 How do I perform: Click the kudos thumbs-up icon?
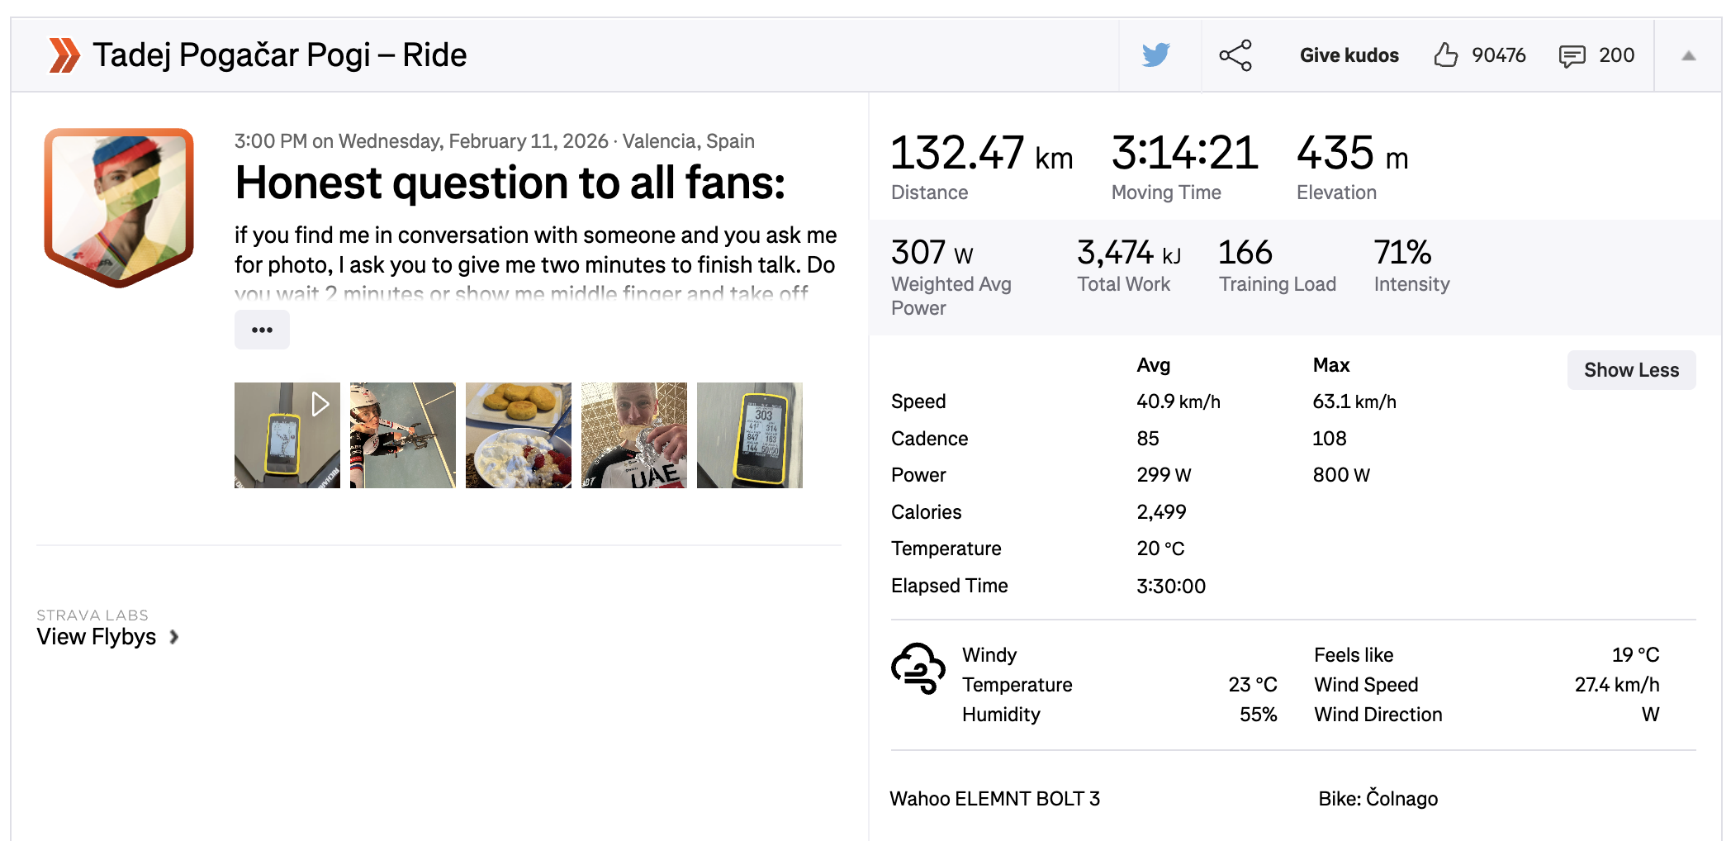(1445, 55)
